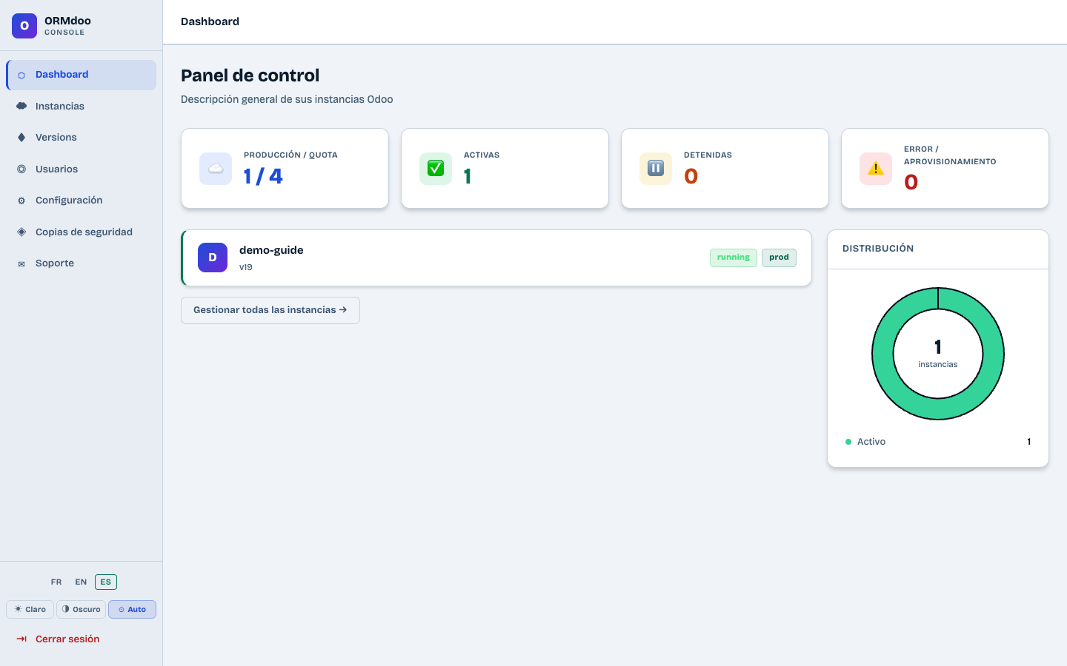The width and height of the screenshot is (1067, 666).
Task: Click the Panel de control heading
Action: click(250, 75)
